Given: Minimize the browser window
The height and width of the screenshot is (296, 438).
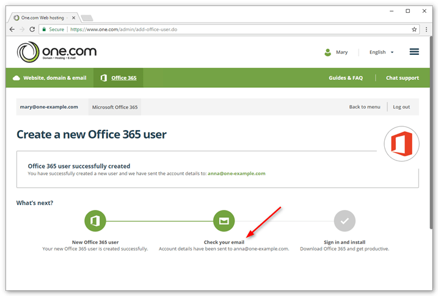Looking at the screenshot, I should tap(392, 11).
